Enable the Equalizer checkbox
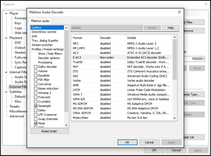Viewport: 211px width, 156px height. pyautogui.click(x=36, y=75)
